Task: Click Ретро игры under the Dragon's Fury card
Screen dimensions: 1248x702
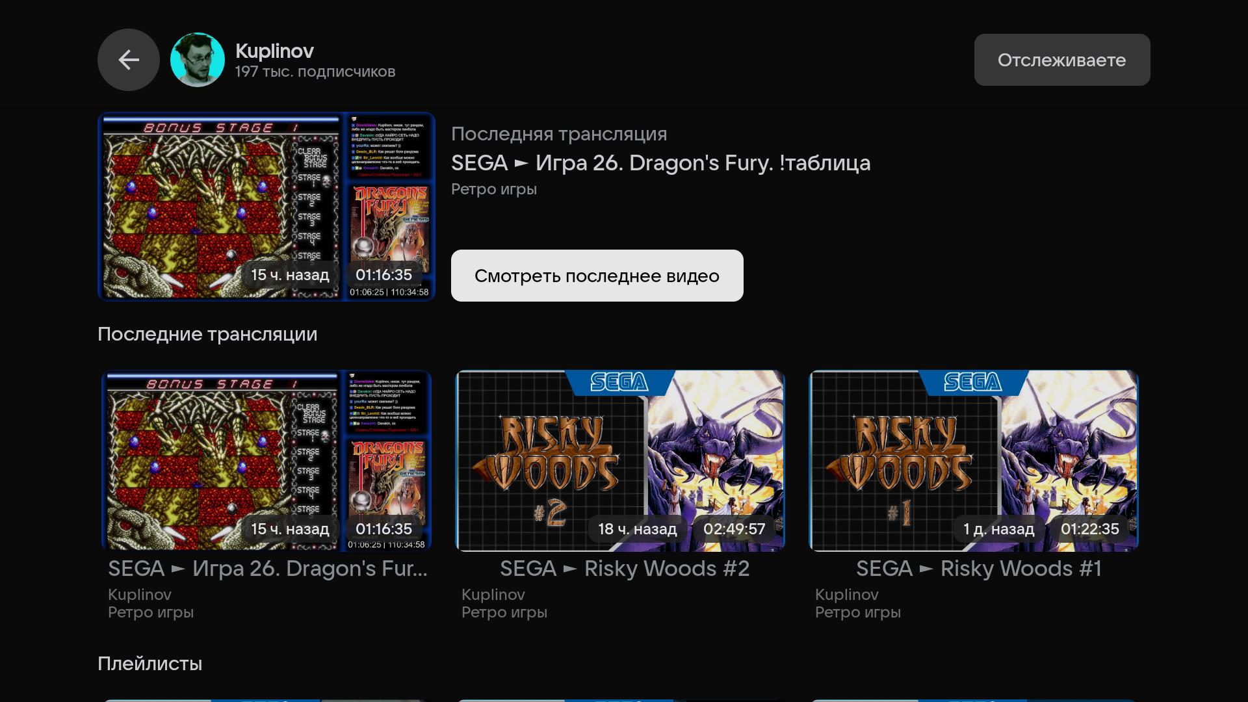Action: click(x=151, y=612)
